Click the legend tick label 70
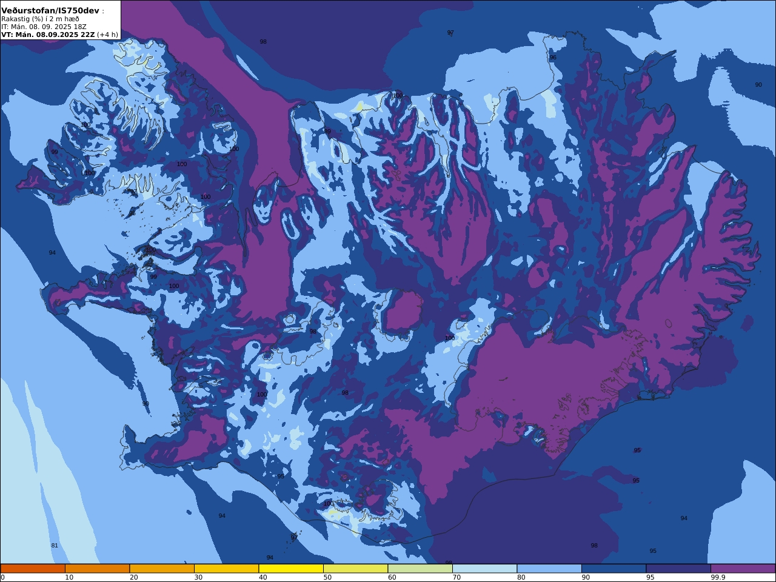This screenshot has height=582, width=776. pyautogui.click(x=457, y=577)
